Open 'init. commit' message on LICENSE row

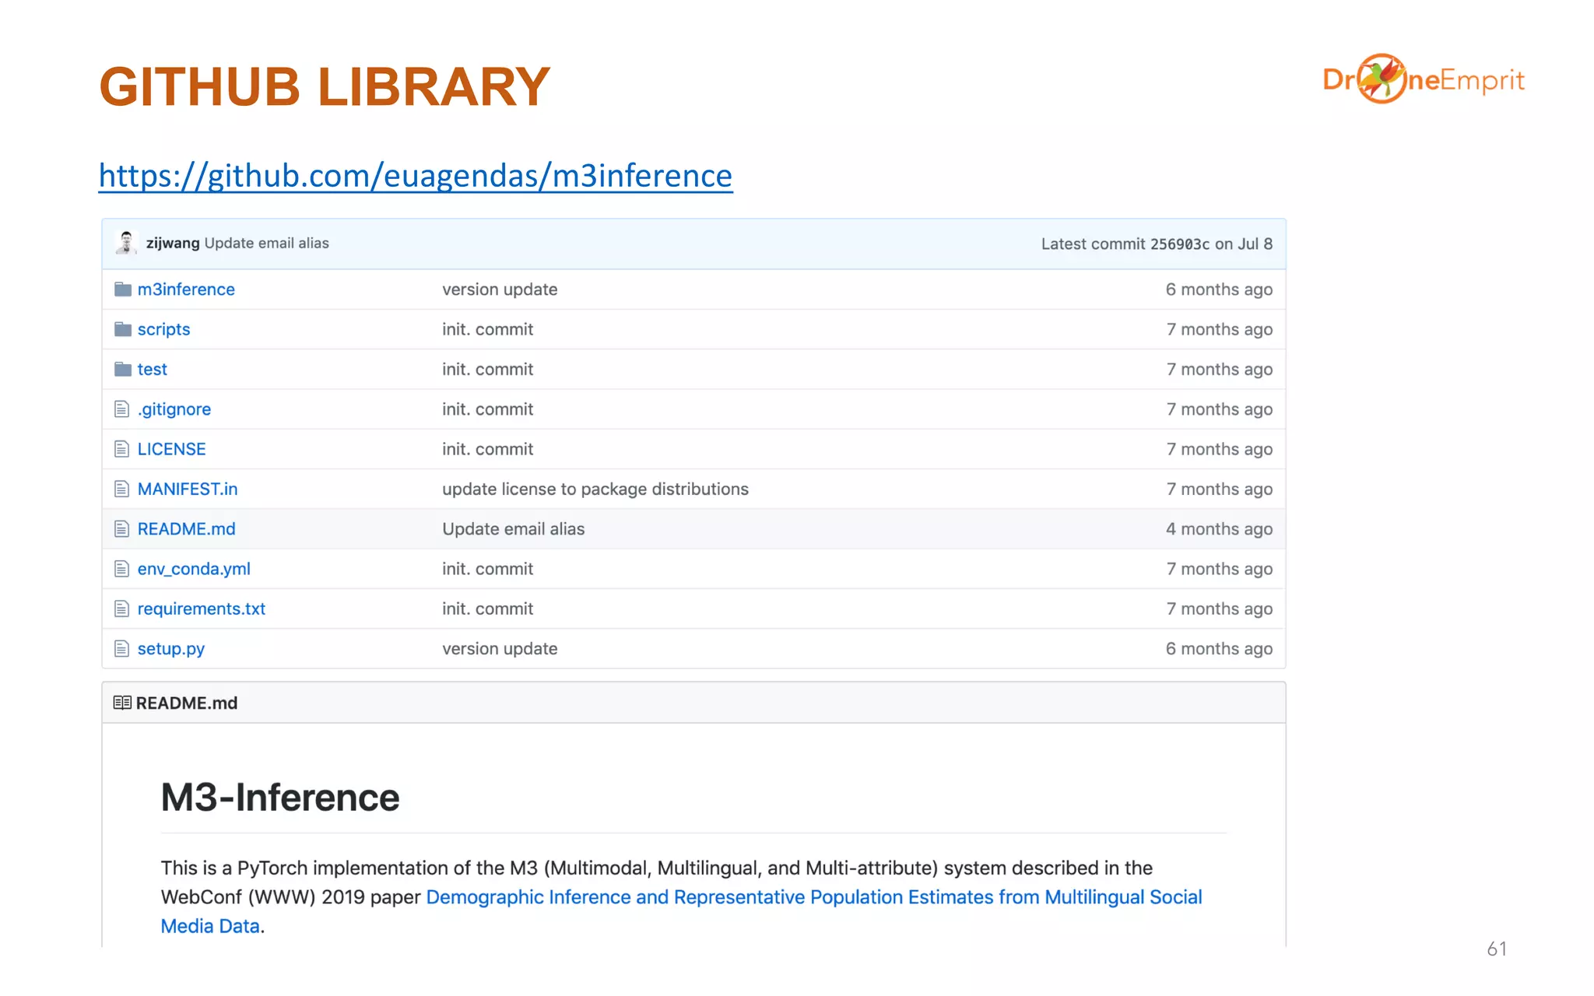pyautogui.click(x=488, y=449)
